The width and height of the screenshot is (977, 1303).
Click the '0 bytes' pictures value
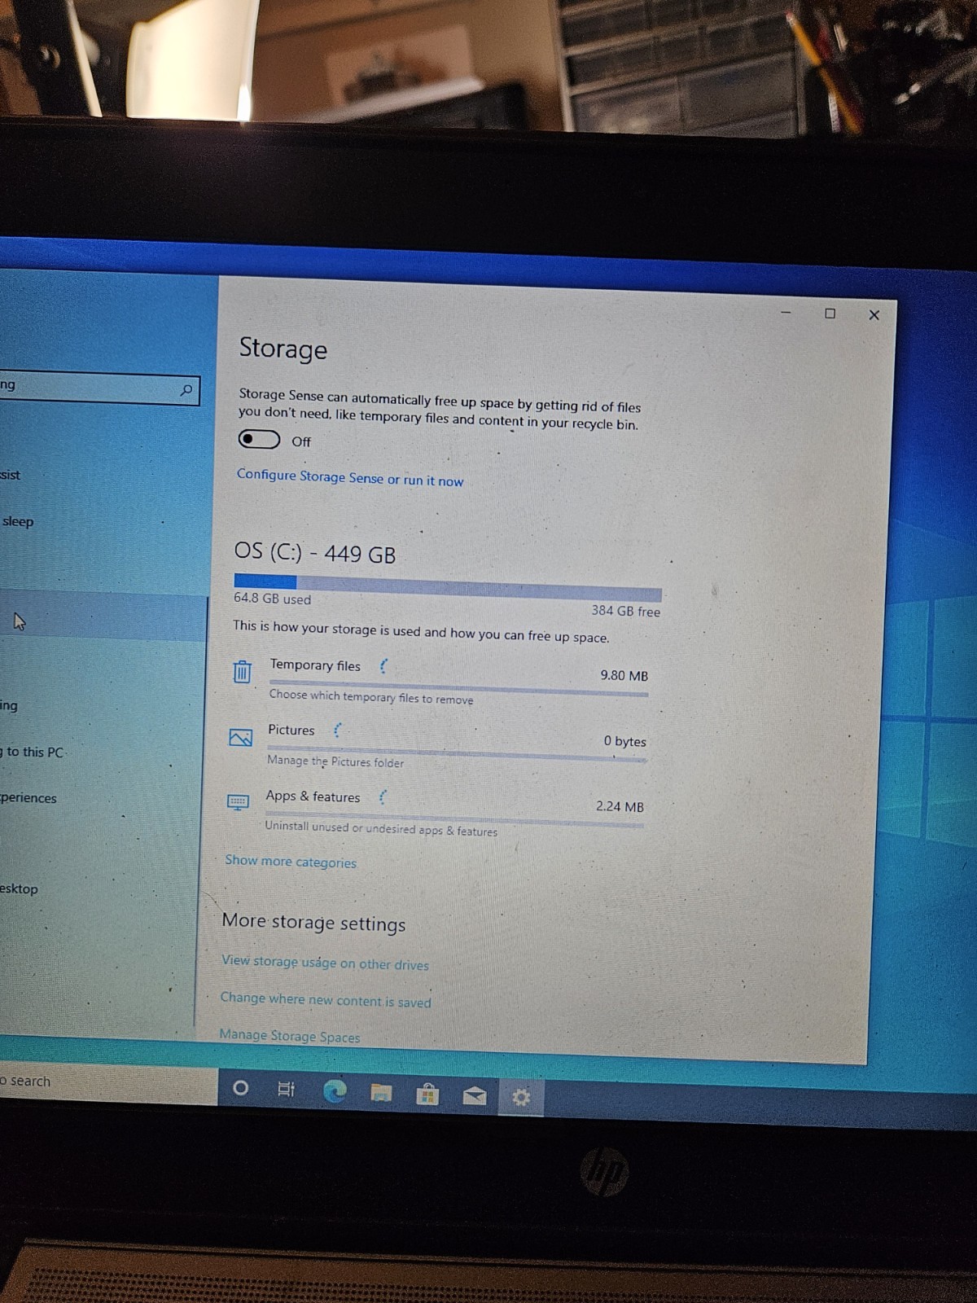(625, 741)
